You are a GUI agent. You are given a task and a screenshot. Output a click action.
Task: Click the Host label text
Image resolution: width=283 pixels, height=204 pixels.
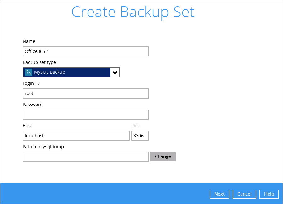(27, 126)
